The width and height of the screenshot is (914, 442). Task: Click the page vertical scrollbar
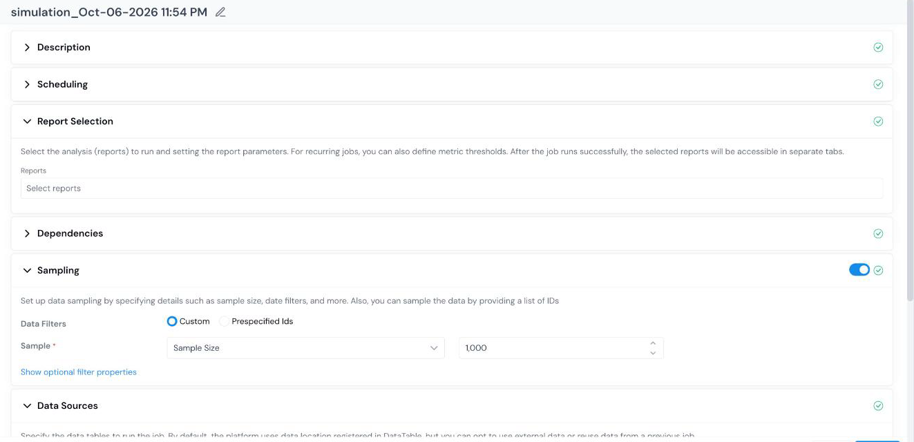911,152
